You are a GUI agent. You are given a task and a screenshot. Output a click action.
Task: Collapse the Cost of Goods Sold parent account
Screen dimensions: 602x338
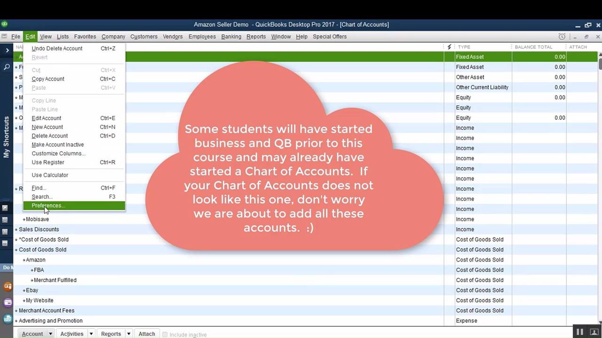(16, 250)
